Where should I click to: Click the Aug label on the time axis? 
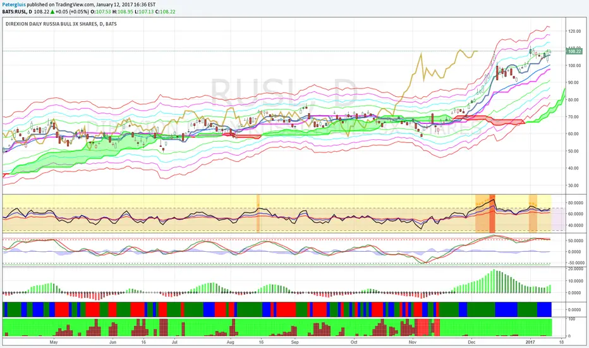230,342
